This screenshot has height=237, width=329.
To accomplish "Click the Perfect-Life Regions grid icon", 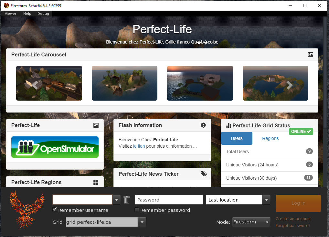I will pos(96,183).
